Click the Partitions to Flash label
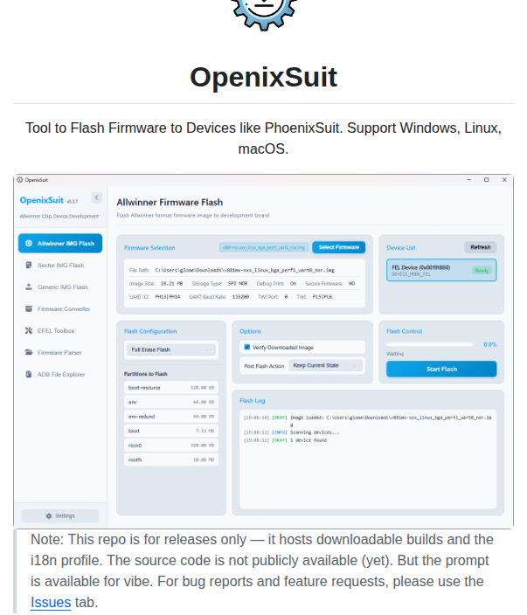 (x=146, y=374)
